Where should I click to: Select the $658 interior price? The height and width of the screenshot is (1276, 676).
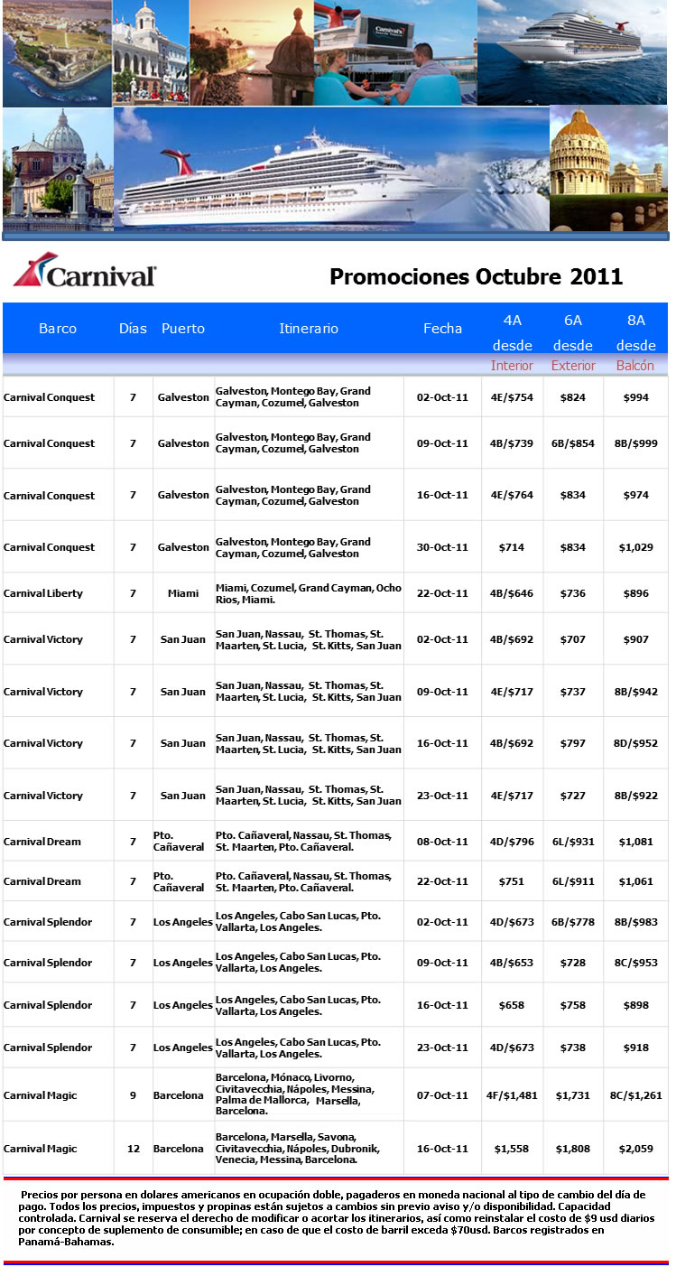[x=512, y=1005]
